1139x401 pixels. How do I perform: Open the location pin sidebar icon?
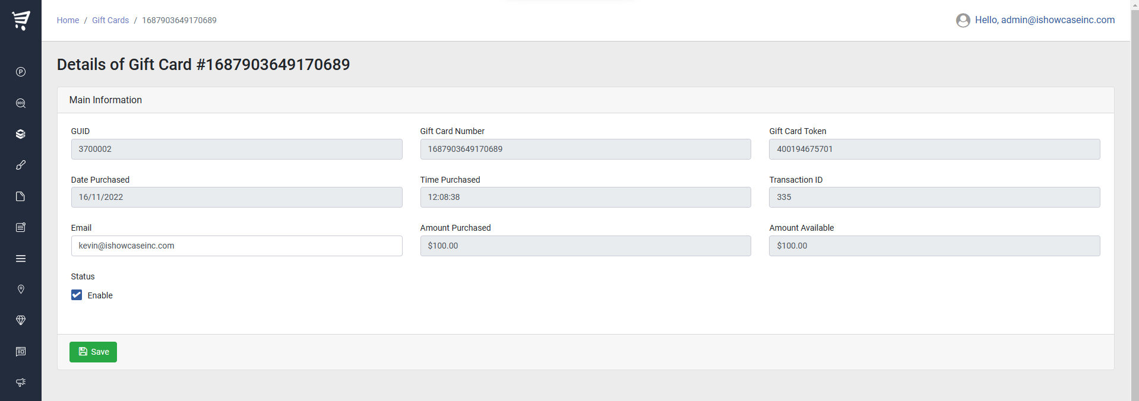point(21,289)
